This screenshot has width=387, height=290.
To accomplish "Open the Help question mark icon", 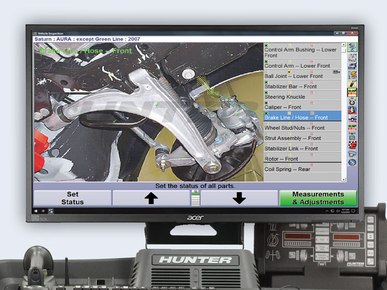I will pos(352,47).
